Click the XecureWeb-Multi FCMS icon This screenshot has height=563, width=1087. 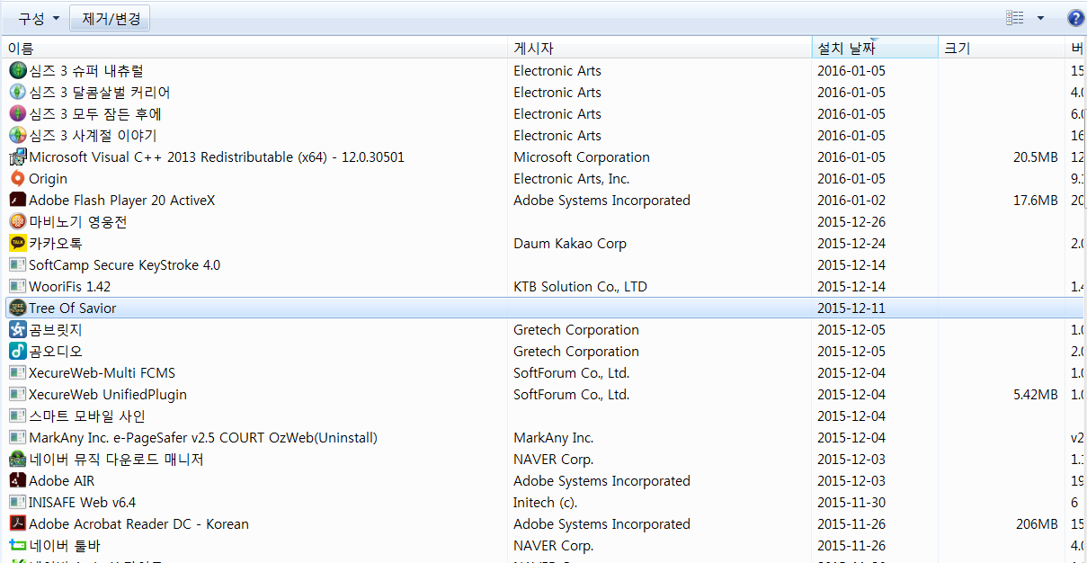click(x=18, y=372)
